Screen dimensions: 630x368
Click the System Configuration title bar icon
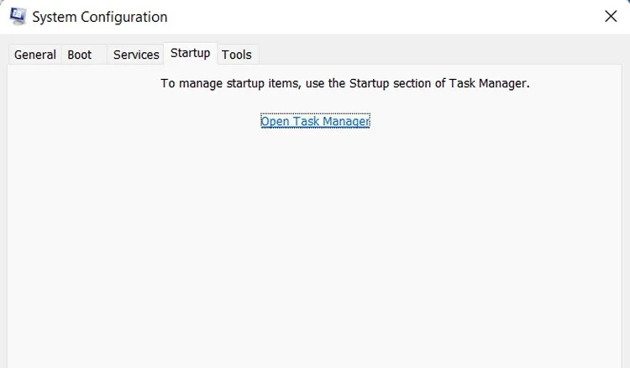pos(18,17)
